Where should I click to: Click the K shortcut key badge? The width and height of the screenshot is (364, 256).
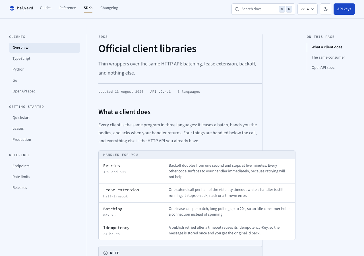pyautogui.click(x=289, y=9)
